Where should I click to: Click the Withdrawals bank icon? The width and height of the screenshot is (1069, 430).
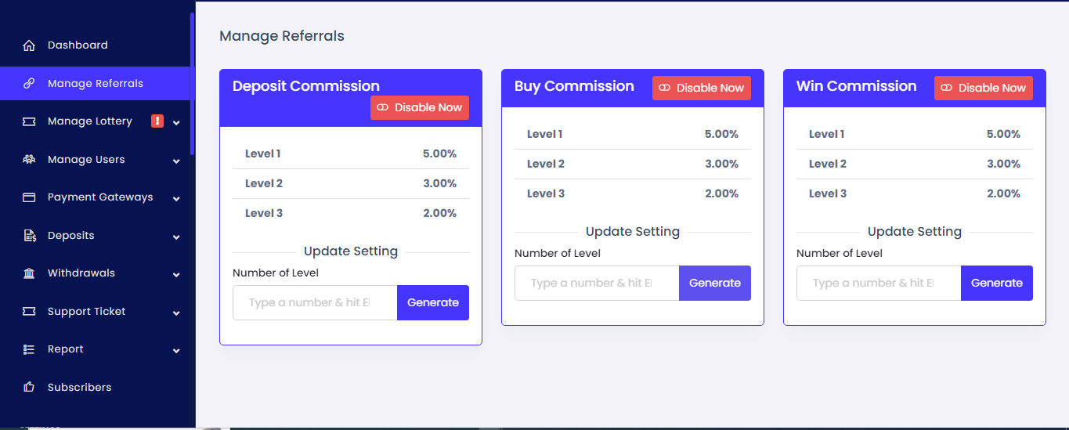pos(29,273)
